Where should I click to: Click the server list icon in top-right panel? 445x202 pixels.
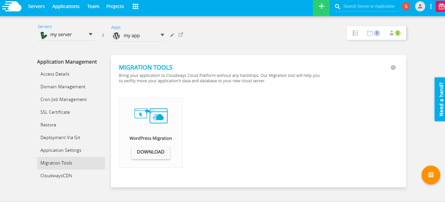355,33
